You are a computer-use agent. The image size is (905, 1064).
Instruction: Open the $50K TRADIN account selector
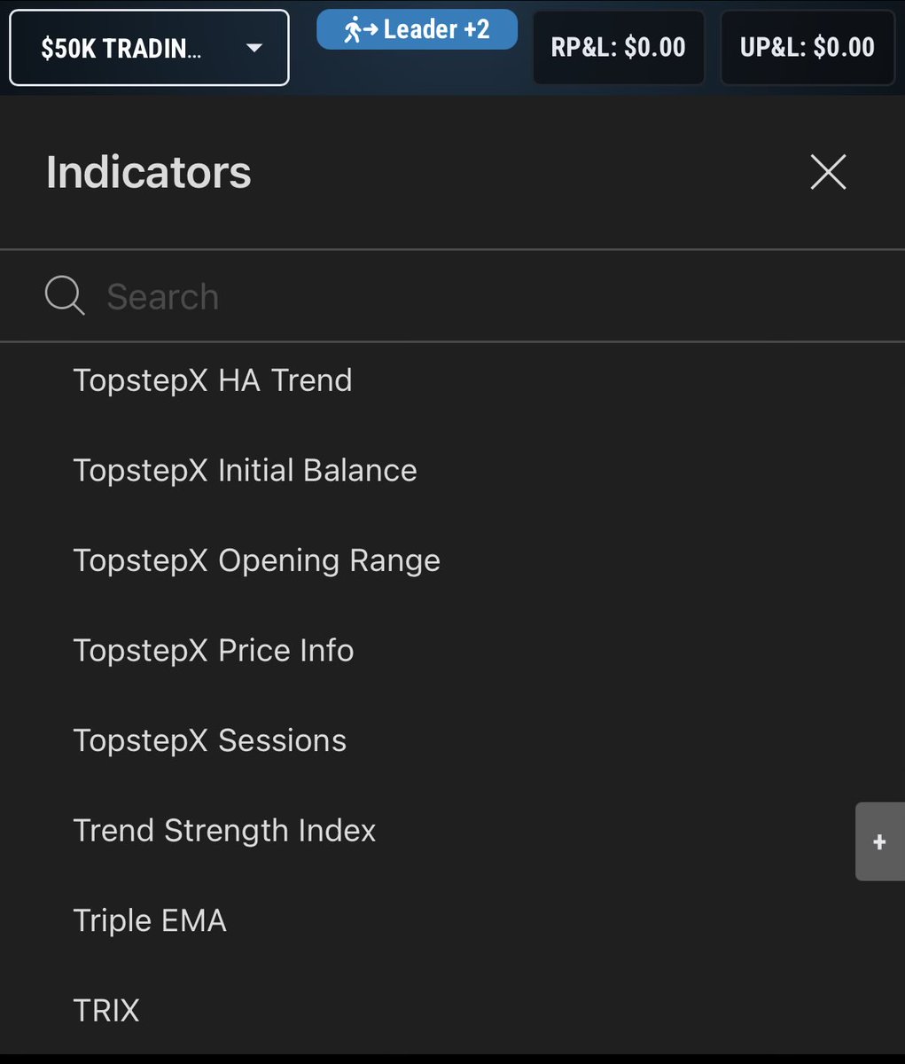tap(149, 48)
